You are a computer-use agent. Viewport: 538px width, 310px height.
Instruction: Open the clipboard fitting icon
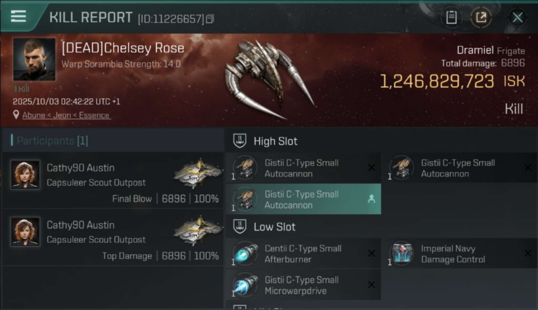pos(451,17)
